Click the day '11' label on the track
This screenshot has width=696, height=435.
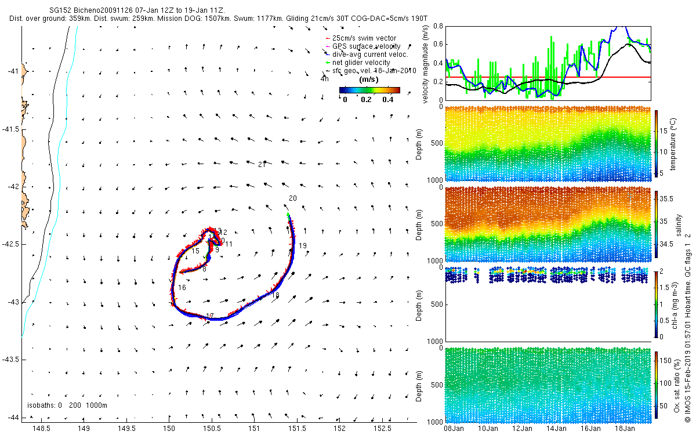click(229, 244)
